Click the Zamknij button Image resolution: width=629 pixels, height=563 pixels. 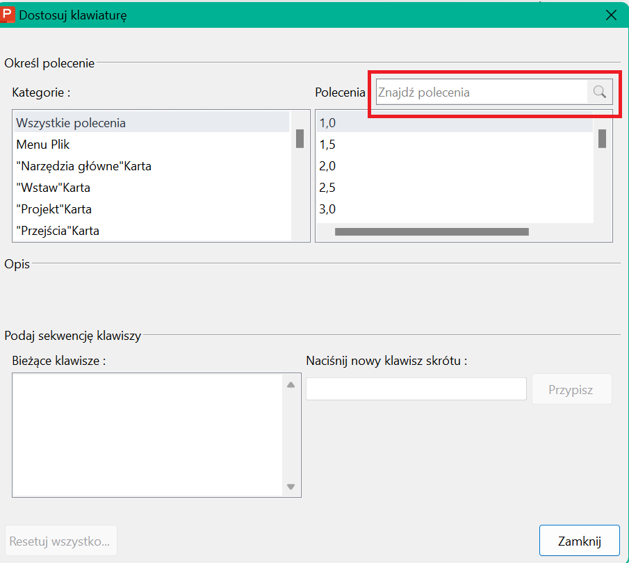click(x=579, y=541)
